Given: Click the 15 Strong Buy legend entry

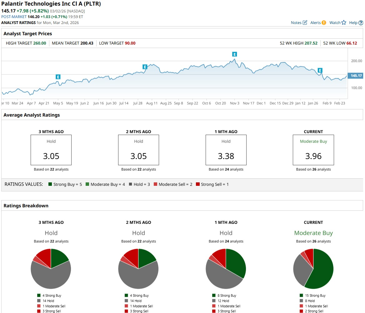Looking at the screenshot, I should click(312, 296).
